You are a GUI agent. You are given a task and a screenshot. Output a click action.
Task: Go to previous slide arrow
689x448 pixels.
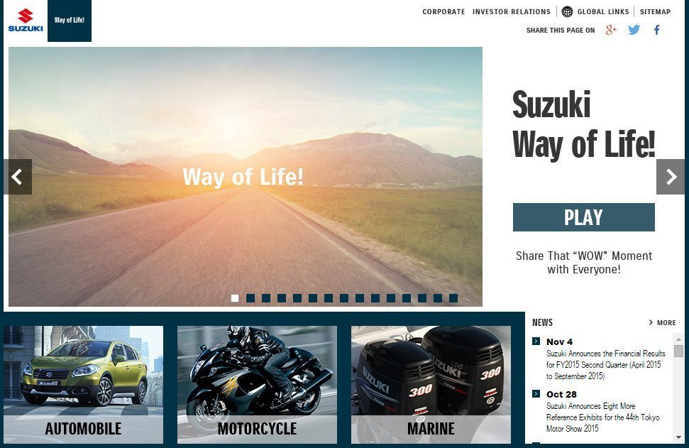pos(18,177)
